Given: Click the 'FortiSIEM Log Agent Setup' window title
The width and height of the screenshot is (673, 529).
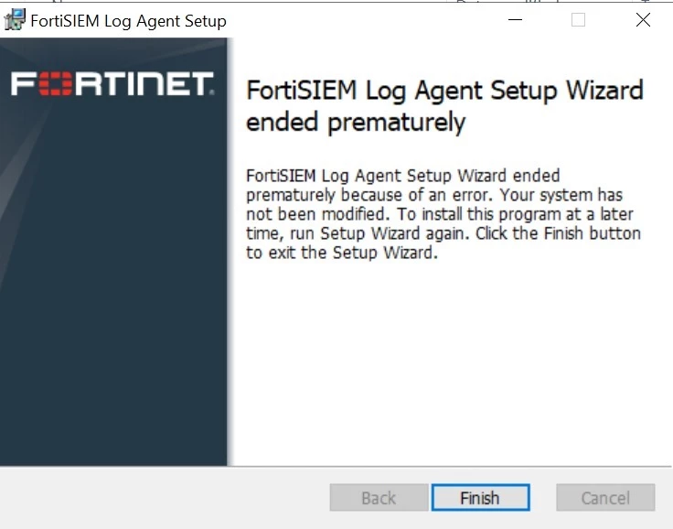Looking at the screenshot, I should 128,21.
